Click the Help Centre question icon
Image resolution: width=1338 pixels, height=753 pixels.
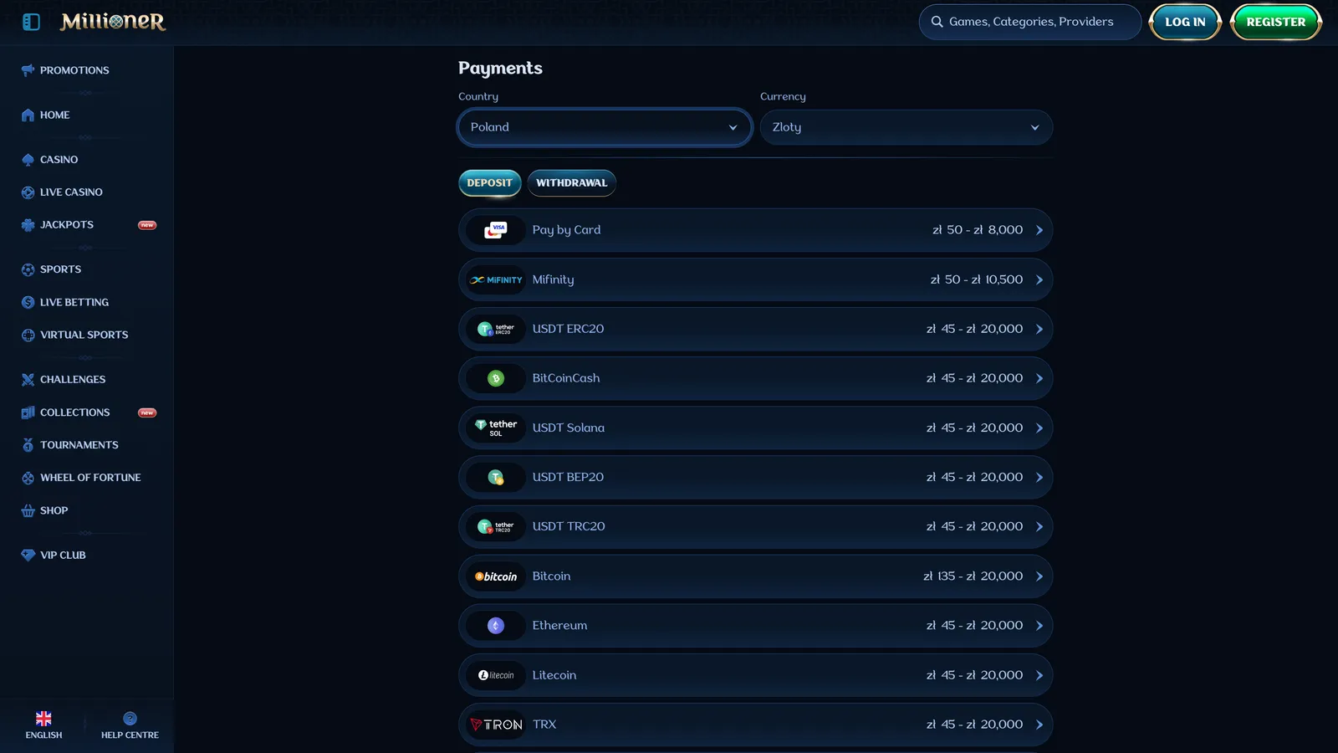coord(130,719)
